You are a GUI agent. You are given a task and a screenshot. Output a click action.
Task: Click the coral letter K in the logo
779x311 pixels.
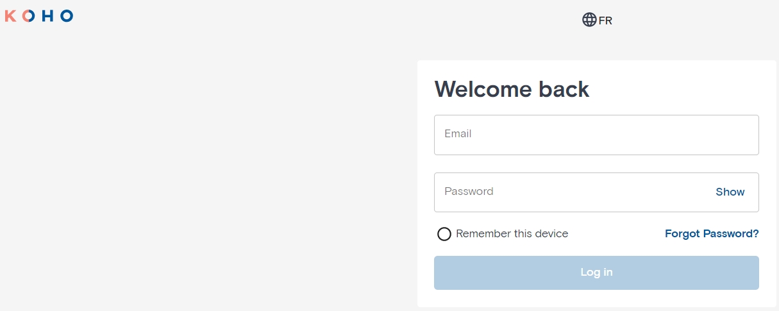10,16
